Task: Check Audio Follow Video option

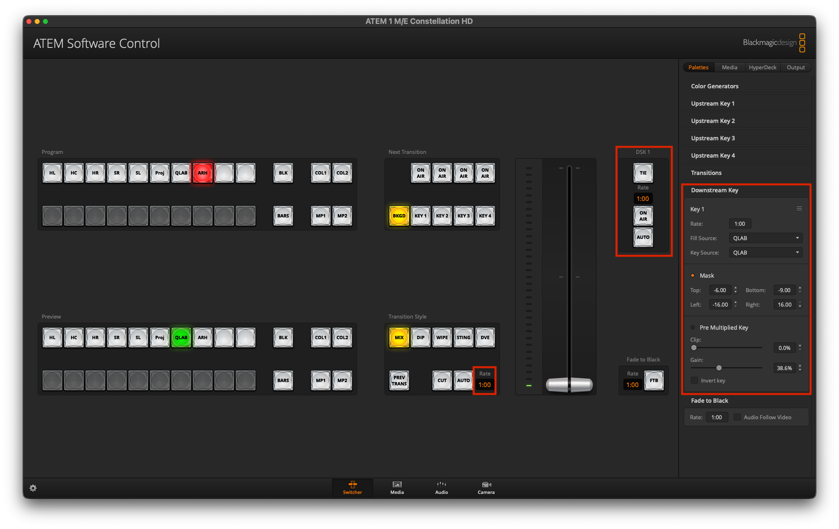Action: click(737, 417)
